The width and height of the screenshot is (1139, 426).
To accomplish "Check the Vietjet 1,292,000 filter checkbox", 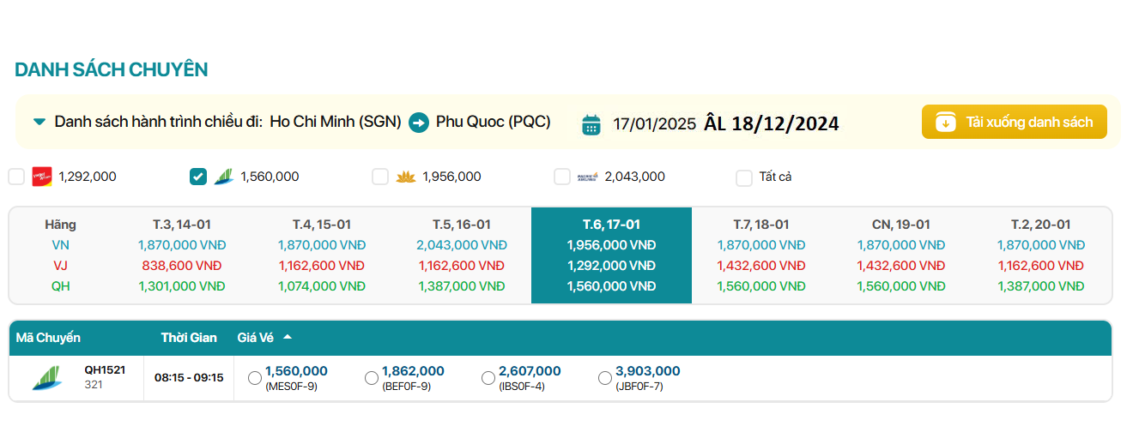I will [x=16, y=177].
